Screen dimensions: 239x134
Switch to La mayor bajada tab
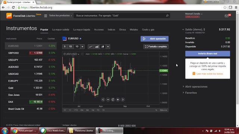(x=81, y=30)
